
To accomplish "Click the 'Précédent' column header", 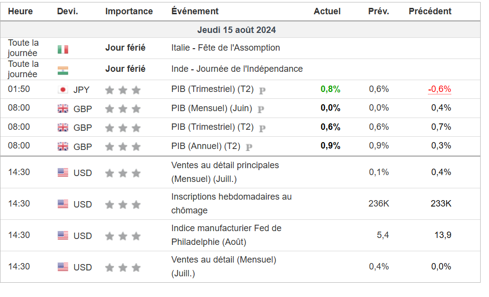I will pyautogui.click(x=430, y=11).
